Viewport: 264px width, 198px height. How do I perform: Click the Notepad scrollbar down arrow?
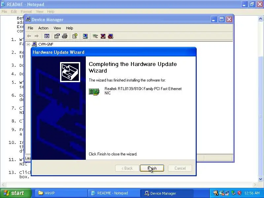(x=261, y=179)
